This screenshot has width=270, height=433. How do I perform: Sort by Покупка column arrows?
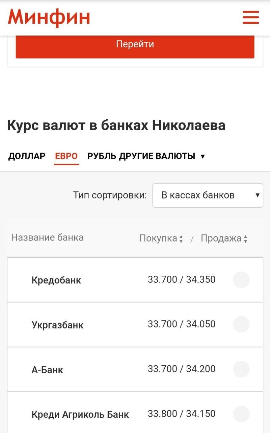181,239
